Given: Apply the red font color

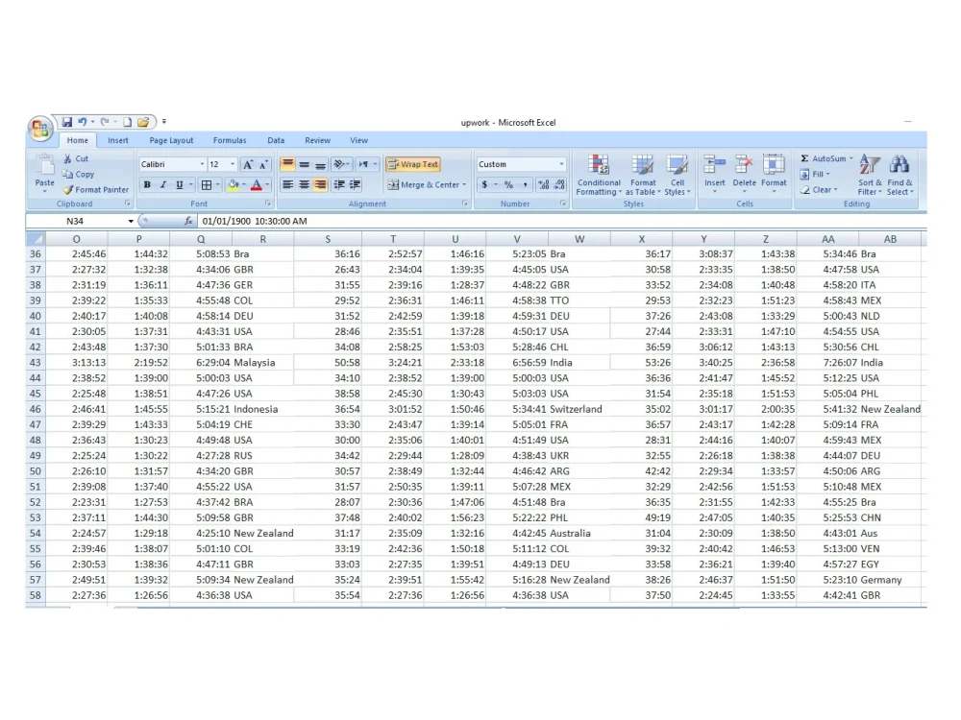Looking at the screenshot, I should pyautogui.click(x=257, y=185).
